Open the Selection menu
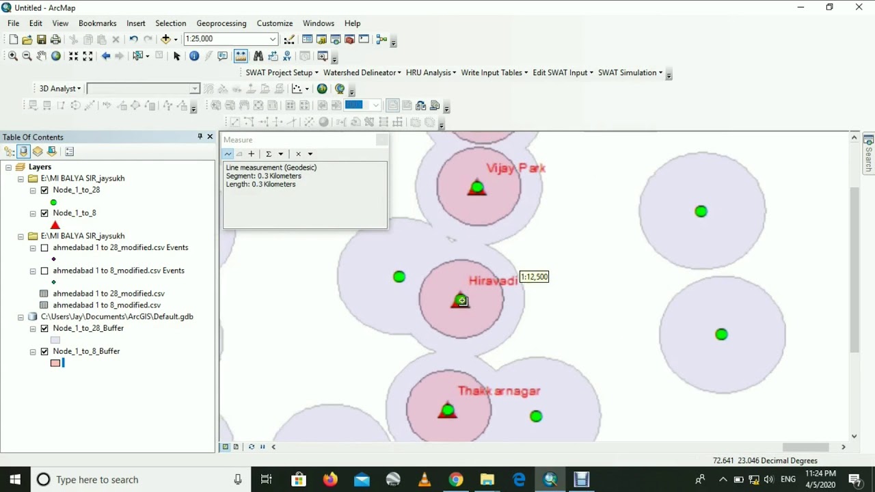This screenshot has height=492, width=875. coord(170,23)
